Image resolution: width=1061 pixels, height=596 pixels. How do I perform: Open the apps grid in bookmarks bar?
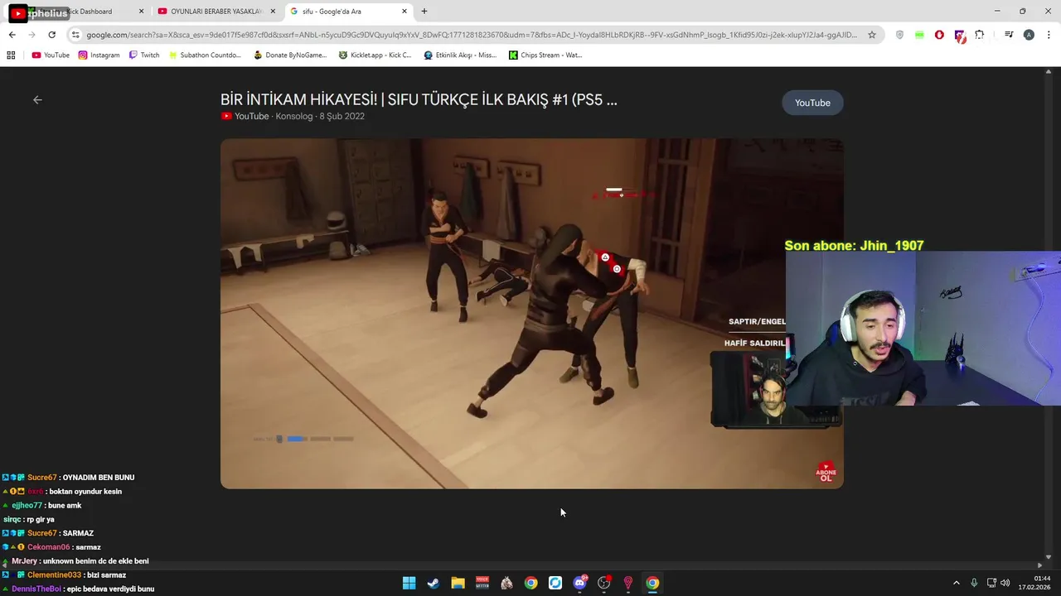11,55
